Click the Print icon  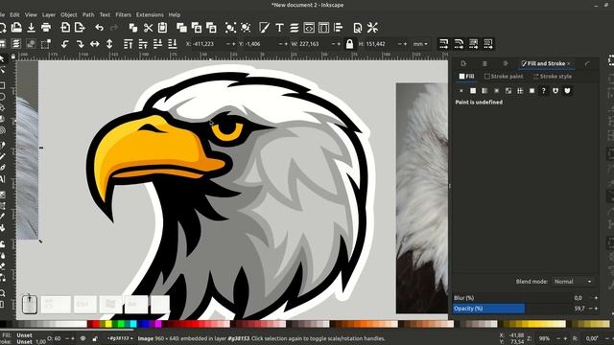(46, 28)
